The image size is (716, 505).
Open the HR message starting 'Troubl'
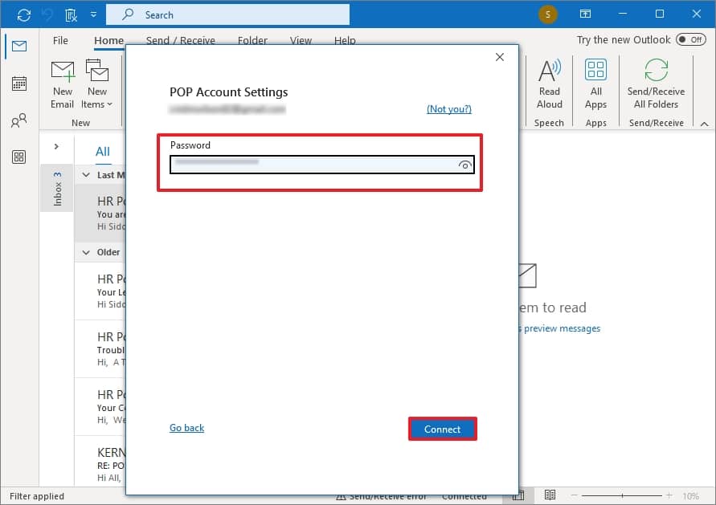[100, 349]
